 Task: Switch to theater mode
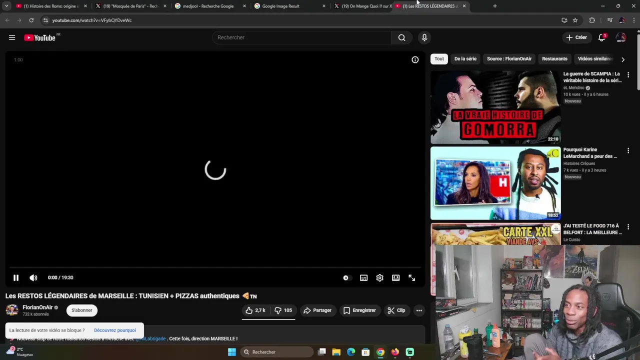point(395,277)
